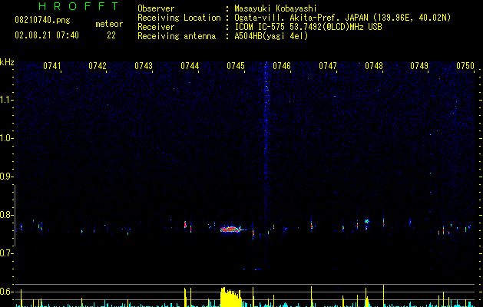Click the 0749 time marker
The height and width of the screenshot is (307, 483).
pyautogui.click(x=419, y=66)
